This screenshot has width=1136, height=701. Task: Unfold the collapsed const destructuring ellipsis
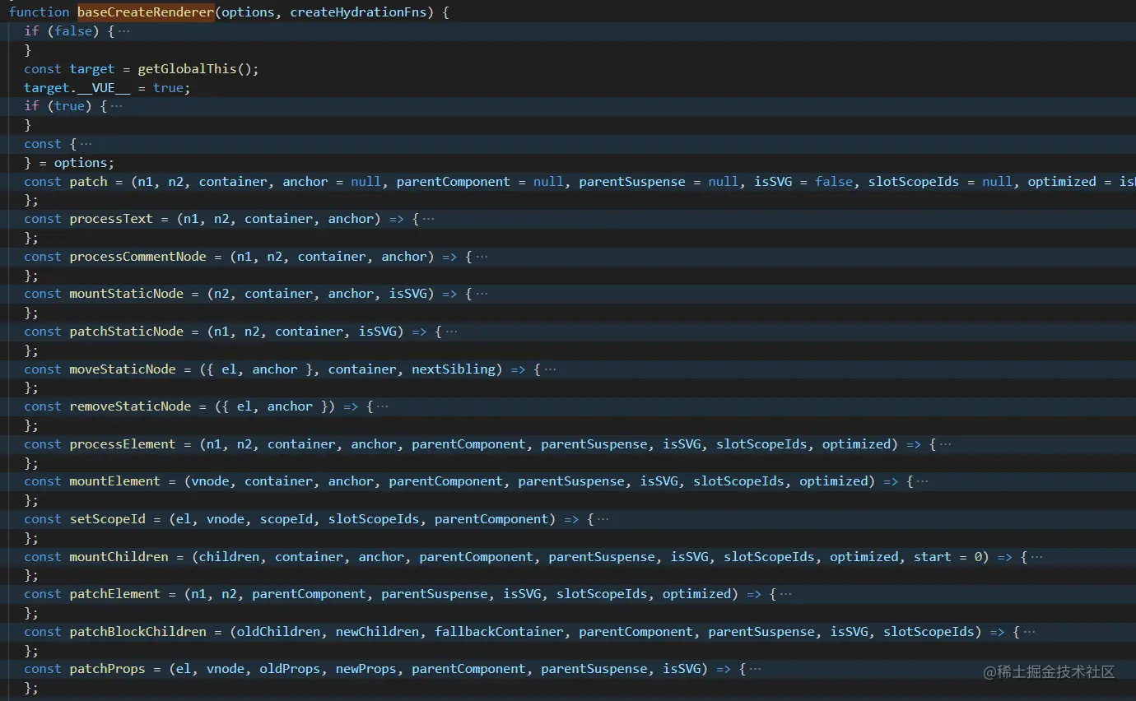86,144
